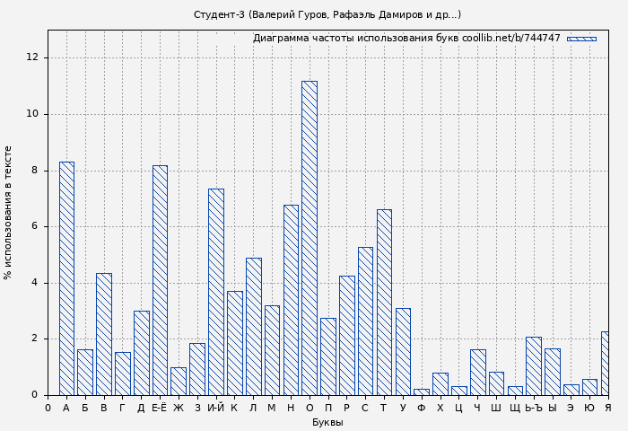Click the y-axis tick label 10
628x431 pixels.
(x=33, y=114)
